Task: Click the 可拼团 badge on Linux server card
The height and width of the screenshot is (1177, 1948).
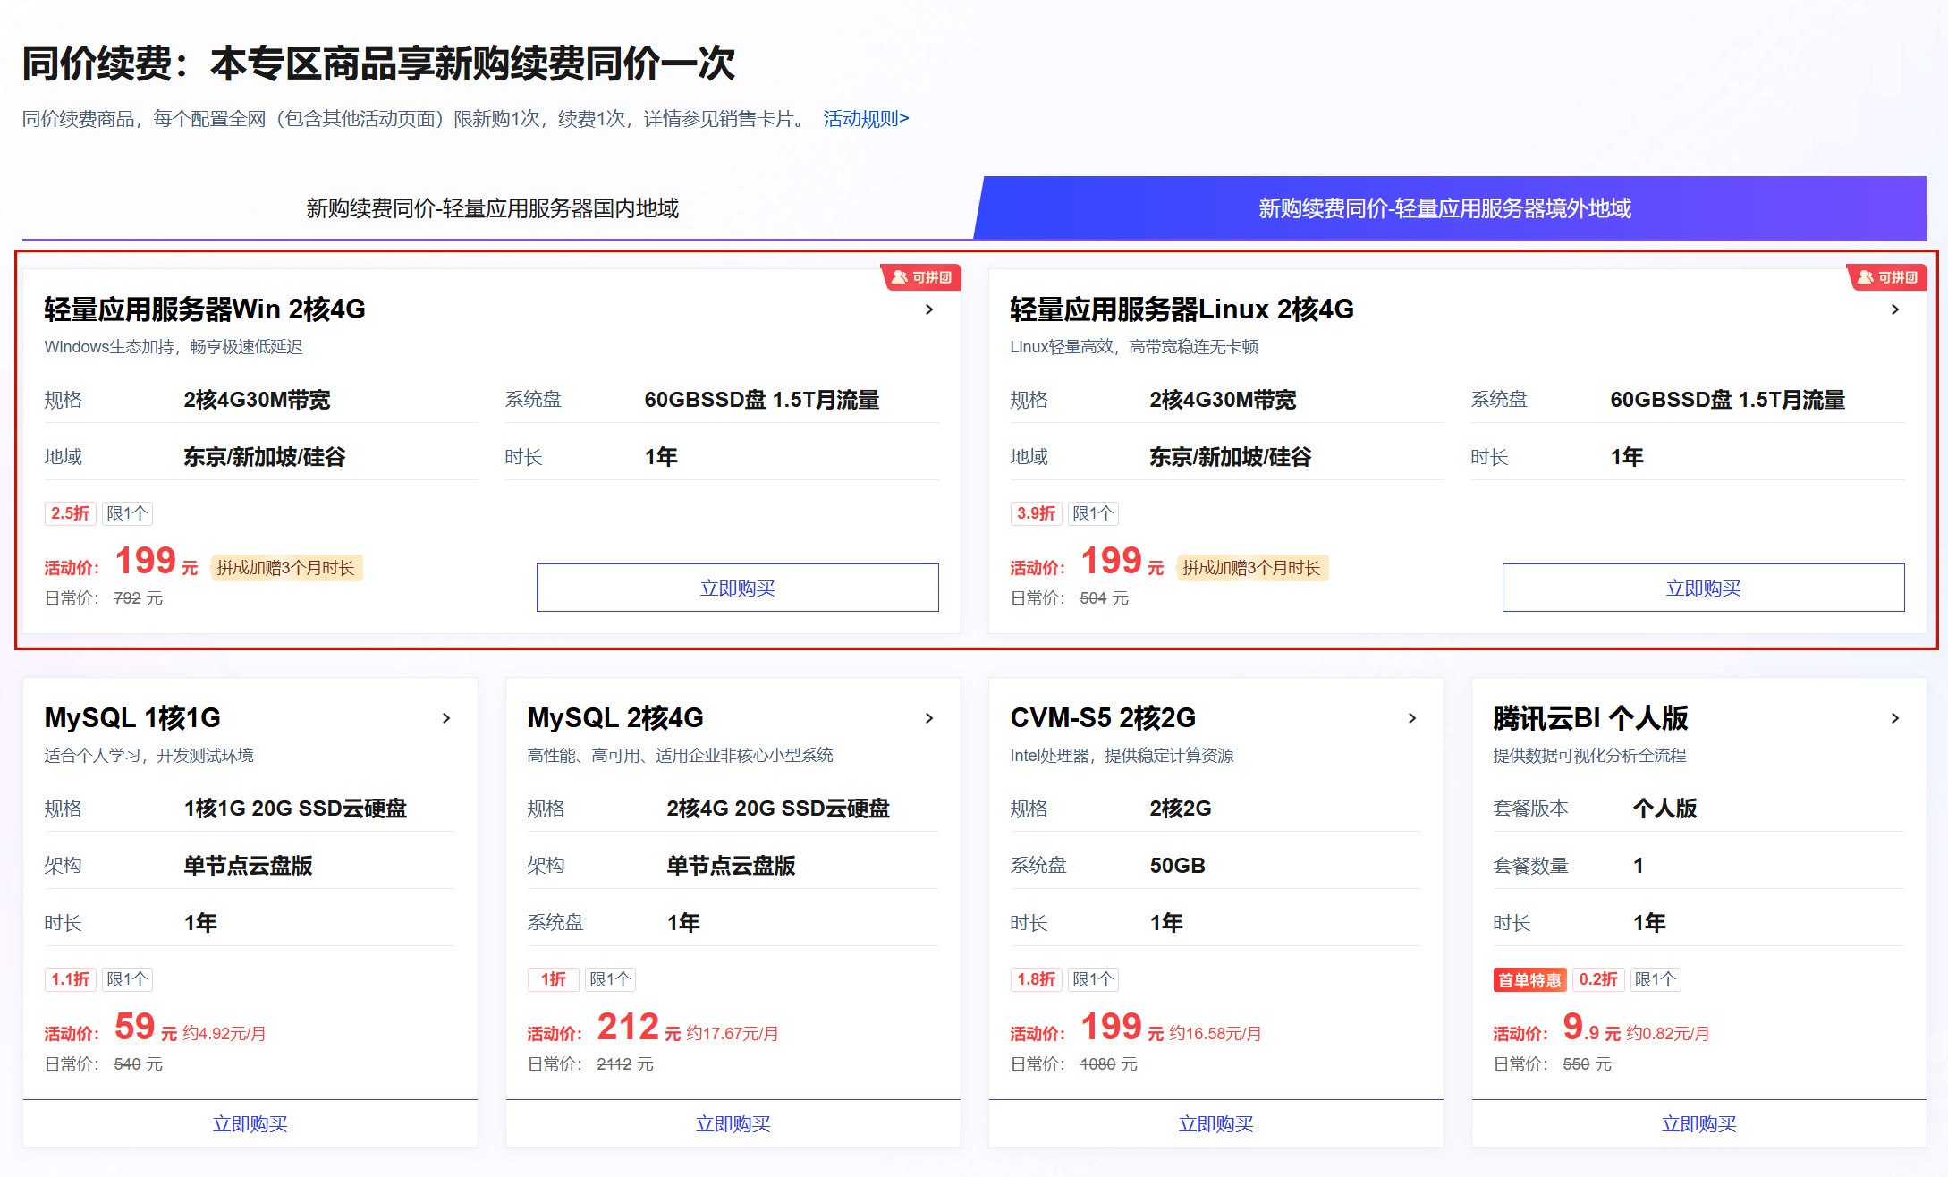Action: 1888,277
